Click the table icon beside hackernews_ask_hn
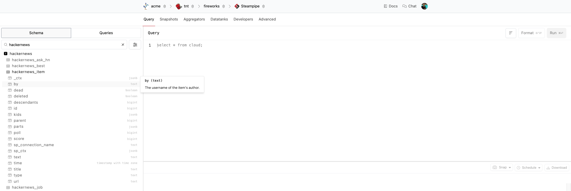The image size is (571, 191). pyautogui.click(x=8, y=60)
